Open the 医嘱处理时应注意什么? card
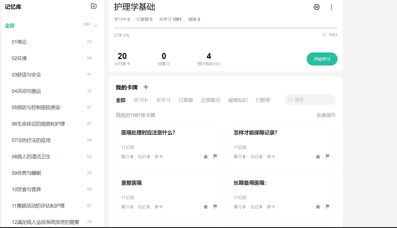 point(169,146)
